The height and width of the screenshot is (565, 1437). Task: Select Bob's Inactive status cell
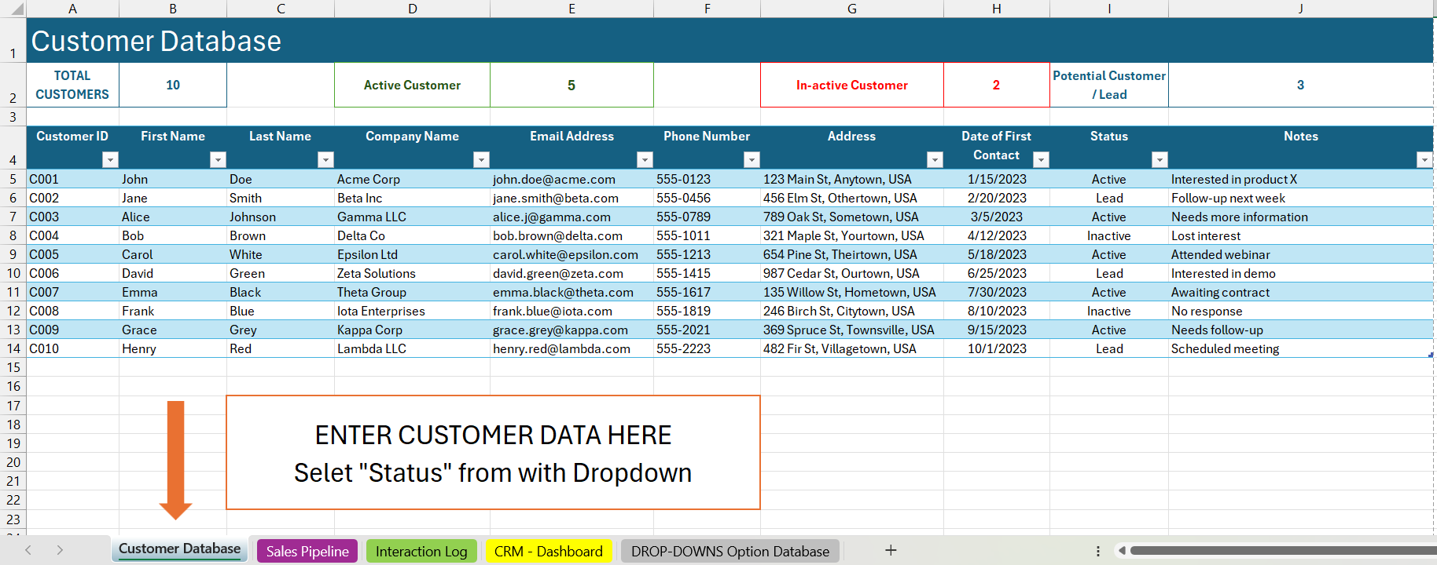click(1109, 235)
